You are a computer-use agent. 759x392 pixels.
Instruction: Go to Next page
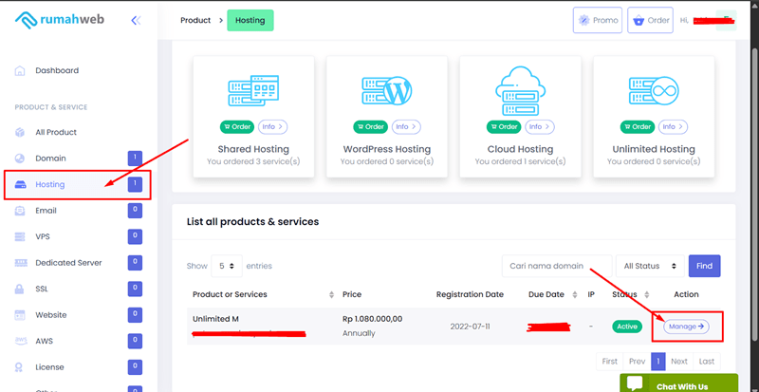tap(679, 362)
